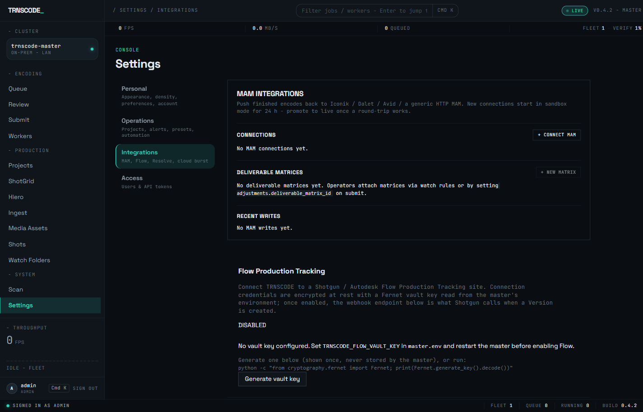The image size is (643, 412).
Task: Click SIGNED IN AS ADMIN in status bar
Action: [x=41, y=406]
